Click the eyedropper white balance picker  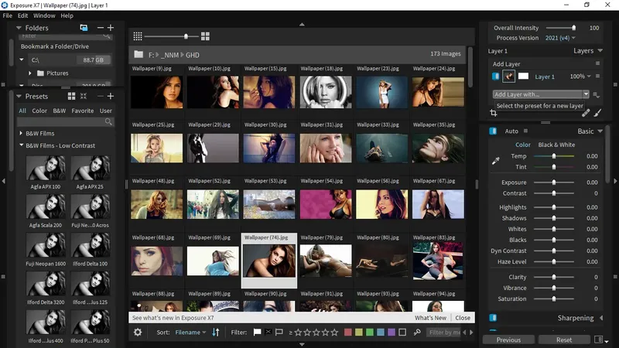(496, 161)
